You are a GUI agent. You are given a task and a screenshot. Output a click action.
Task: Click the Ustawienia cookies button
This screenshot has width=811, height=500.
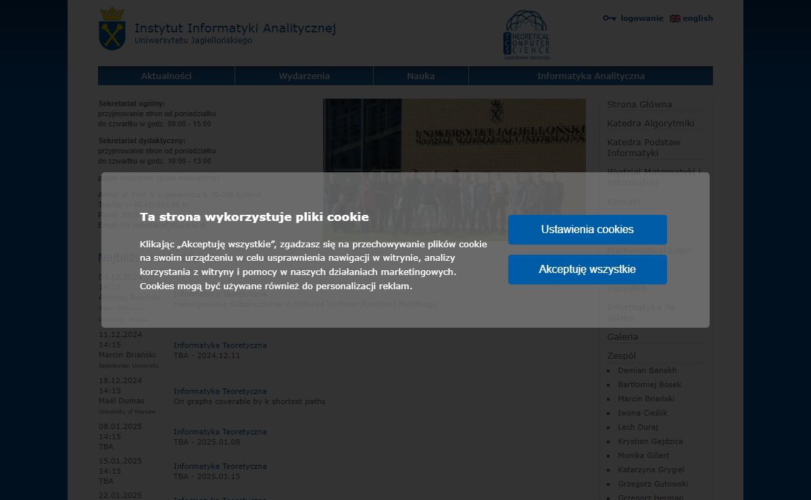(x=587, y=230)
